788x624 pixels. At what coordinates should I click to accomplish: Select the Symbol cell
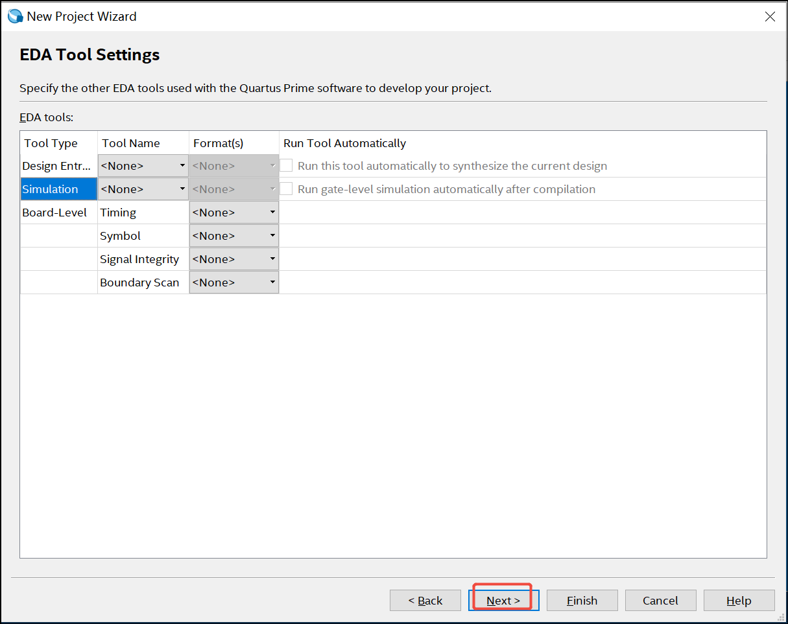[143, 236]
